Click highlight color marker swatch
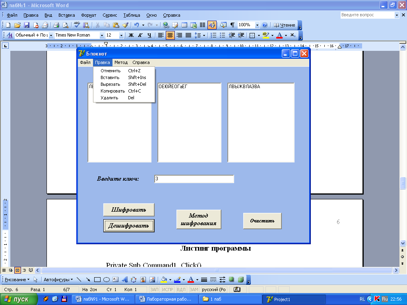407x305 pixels. (x=266, y=35)
